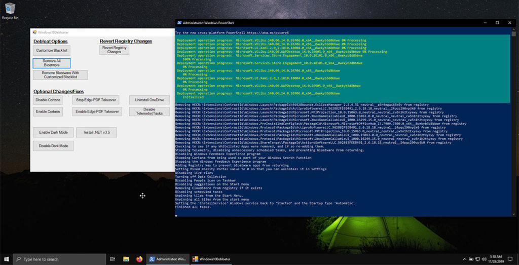Click the PowerShell 'Try the new cross-platform' line
This screenshot has height=265, width=519.
(x=232, y=33)
